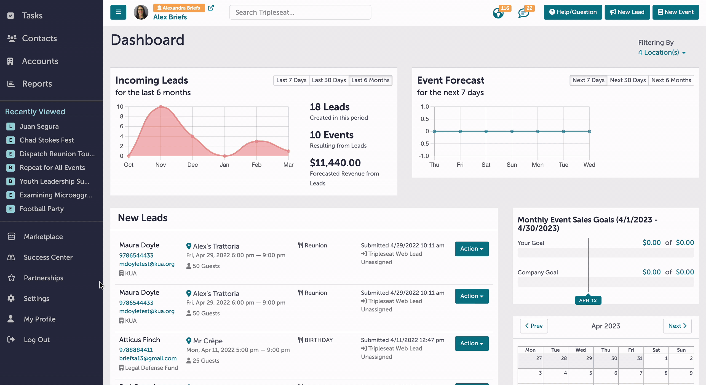Click the external link icon beside Alexandra Briefs
The image size is (706, 385).
[211, 8]
